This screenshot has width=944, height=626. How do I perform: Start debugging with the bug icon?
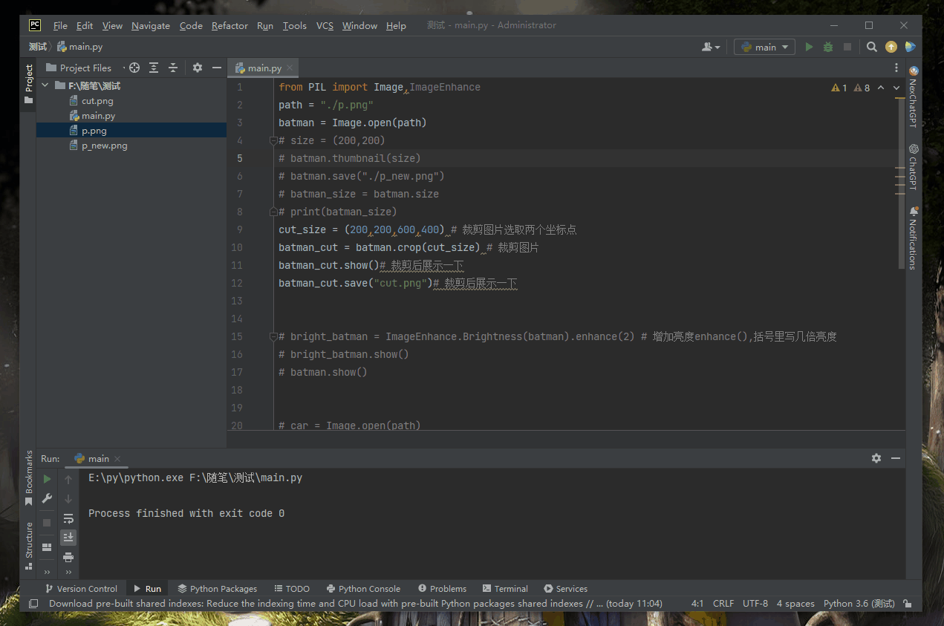(x=827, y=46)
